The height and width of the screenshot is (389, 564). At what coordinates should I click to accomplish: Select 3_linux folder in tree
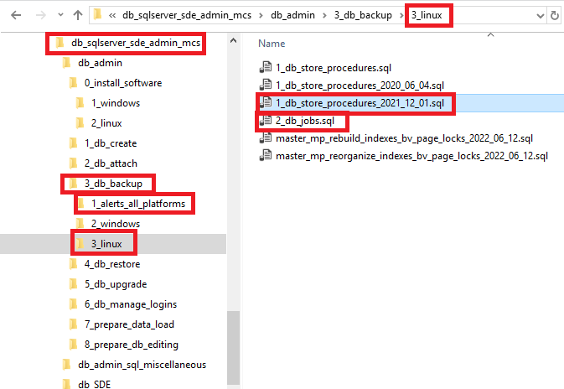(106, 244)
